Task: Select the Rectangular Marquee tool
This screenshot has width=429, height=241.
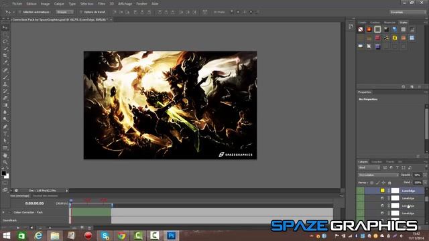Action: click(5, 35)
